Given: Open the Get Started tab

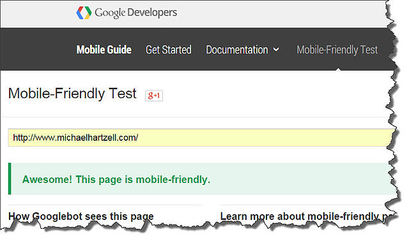Looking at the screenshot, I should (169, 50).
